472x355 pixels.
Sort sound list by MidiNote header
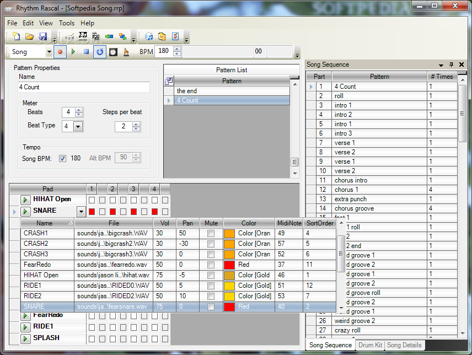[289, 223]
